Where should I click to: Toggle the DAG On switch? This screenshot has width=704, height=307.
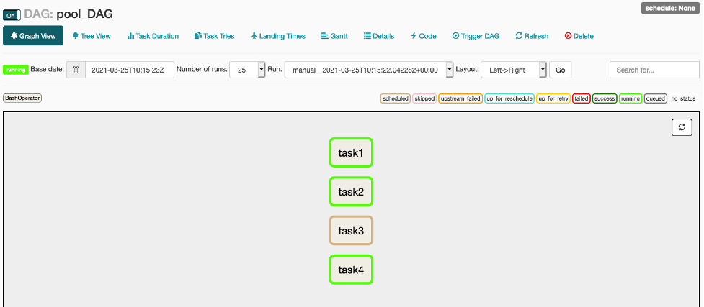(12, 14)
